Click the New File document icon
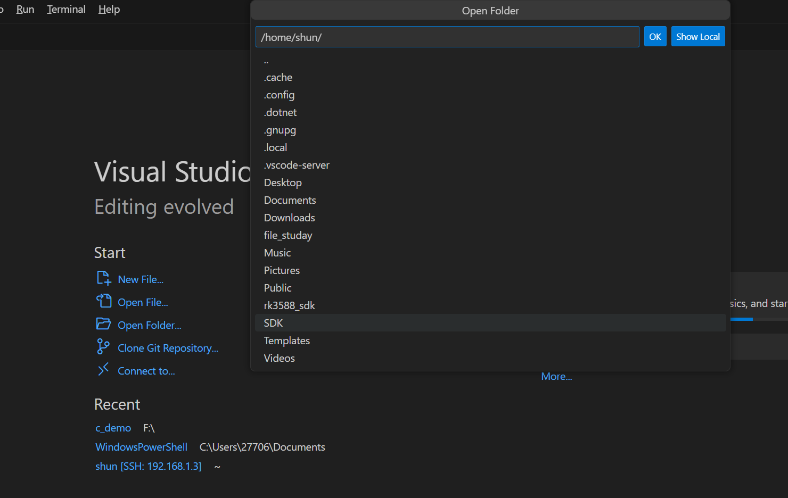The width and height of the screenshot is (788, 498). 104,278
